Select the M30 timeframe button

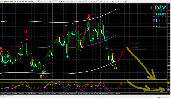80,2
